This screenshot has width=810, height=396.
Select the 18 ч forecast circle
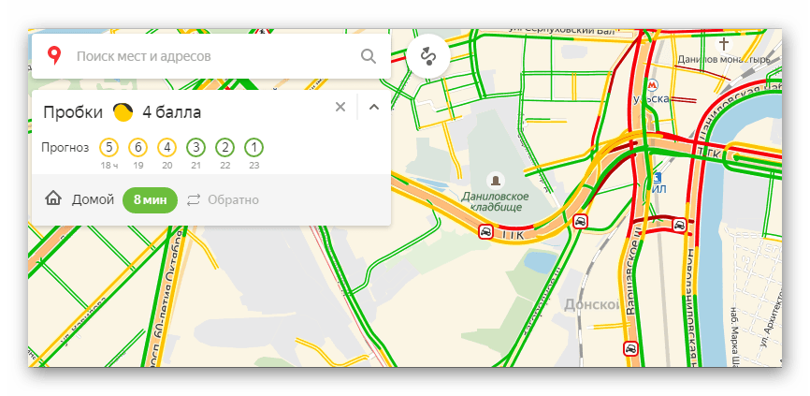coord(109,148)
